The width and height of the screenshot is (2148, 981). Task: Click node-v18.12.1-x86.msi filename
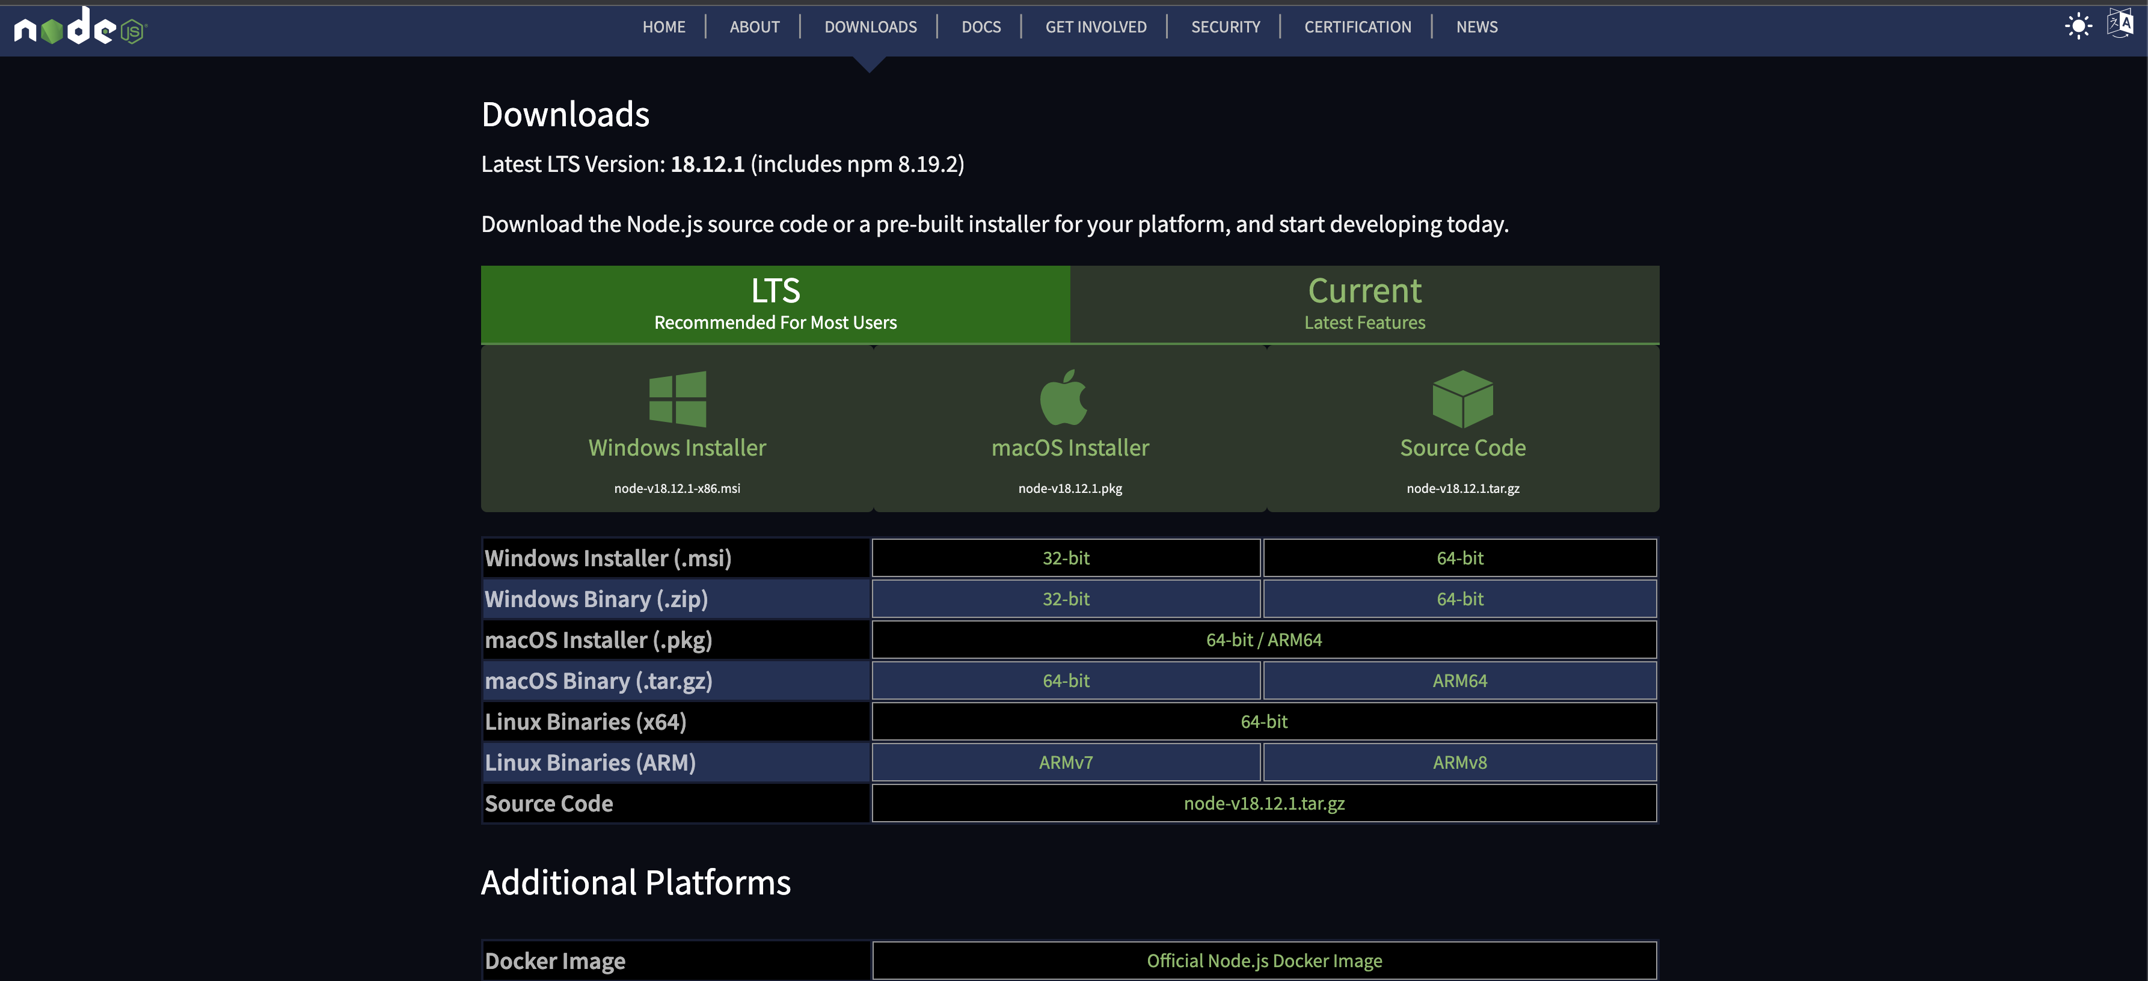pos(677,489)
